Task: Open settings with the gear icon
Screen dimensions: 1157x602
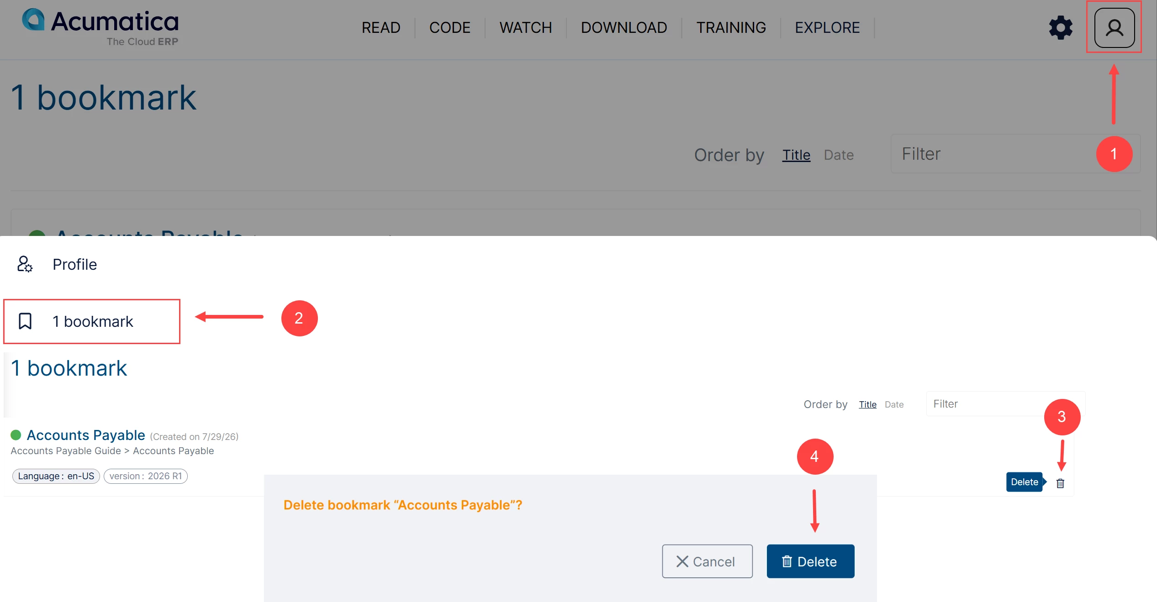Action: point(1061,28)
